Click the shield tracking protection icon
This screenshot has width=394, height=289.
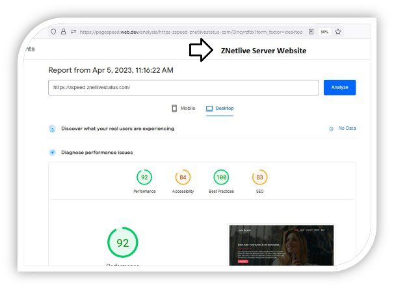(53, 31)
